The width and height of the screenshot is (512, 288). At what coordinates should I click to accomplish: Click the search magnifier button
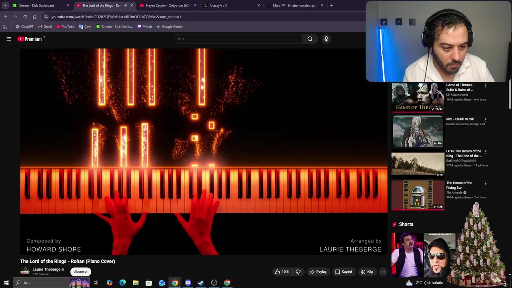coord(310,39)
